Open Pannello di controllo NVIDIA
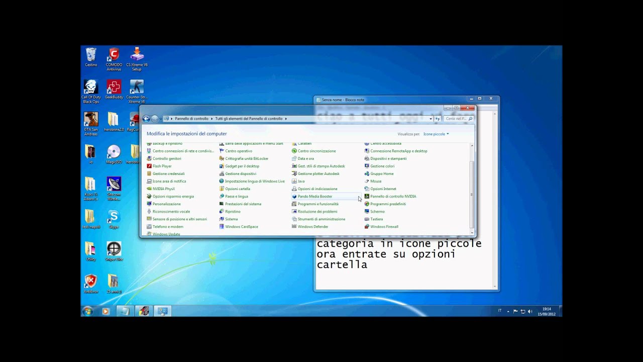643x362 pixels. (390, 196)
